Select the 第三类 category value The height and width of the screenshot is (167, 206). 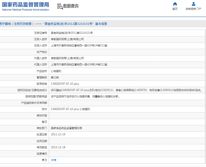click(55, 77)
